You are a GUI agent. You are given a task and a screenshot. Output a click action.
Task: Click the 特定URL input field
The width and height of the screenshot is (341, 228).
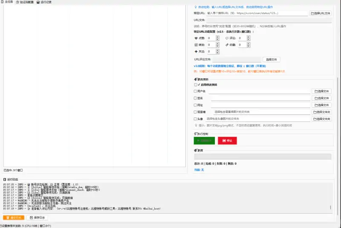[x=257, y=13]
